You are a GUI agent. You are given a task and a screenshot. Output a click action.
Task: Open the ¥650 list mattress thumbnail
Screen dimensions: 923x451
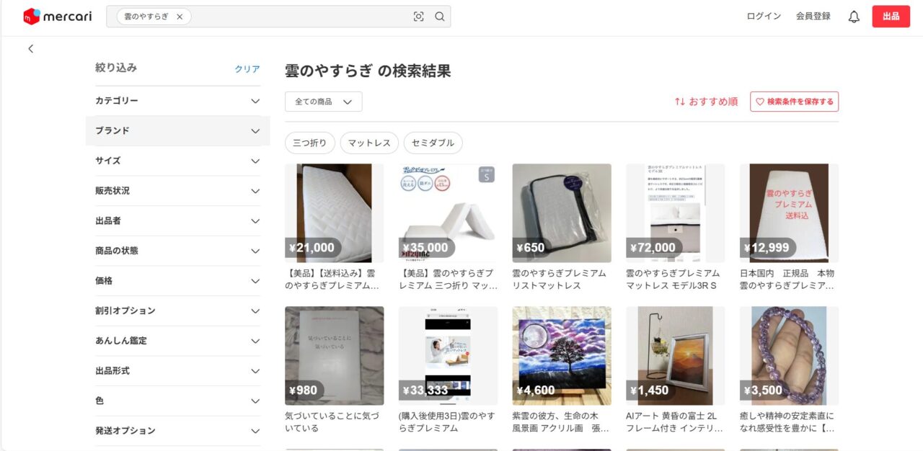tap(562, 213)
